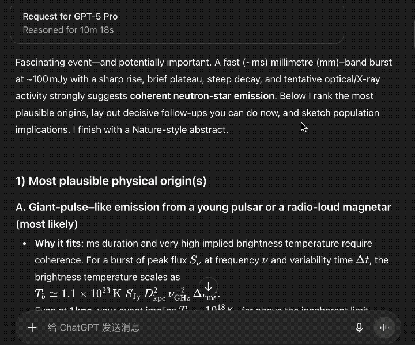Expand the "Reasoned for 10m 18s" details
The width and height of the screenshot is (415, 345).
click(x=68, y=30)
